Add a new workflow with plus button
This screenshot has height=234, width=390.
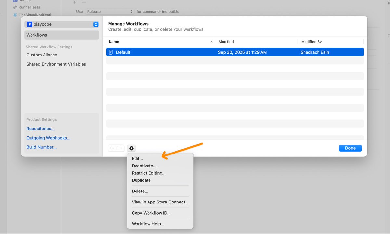[112, 148]
